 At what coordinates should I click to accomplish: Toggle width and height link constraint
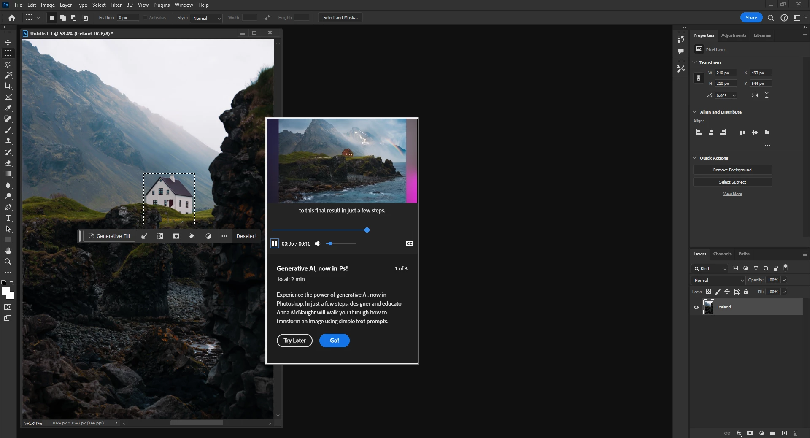[x=699, y=78]
